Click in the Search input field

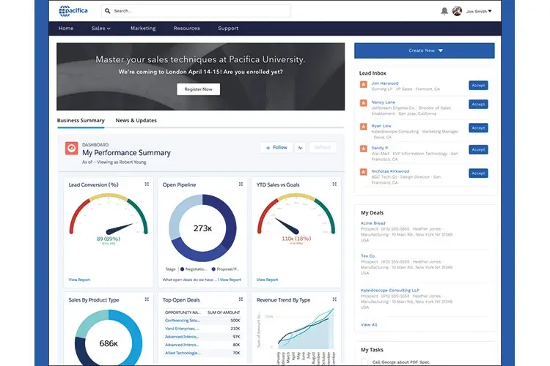[196, 11]
